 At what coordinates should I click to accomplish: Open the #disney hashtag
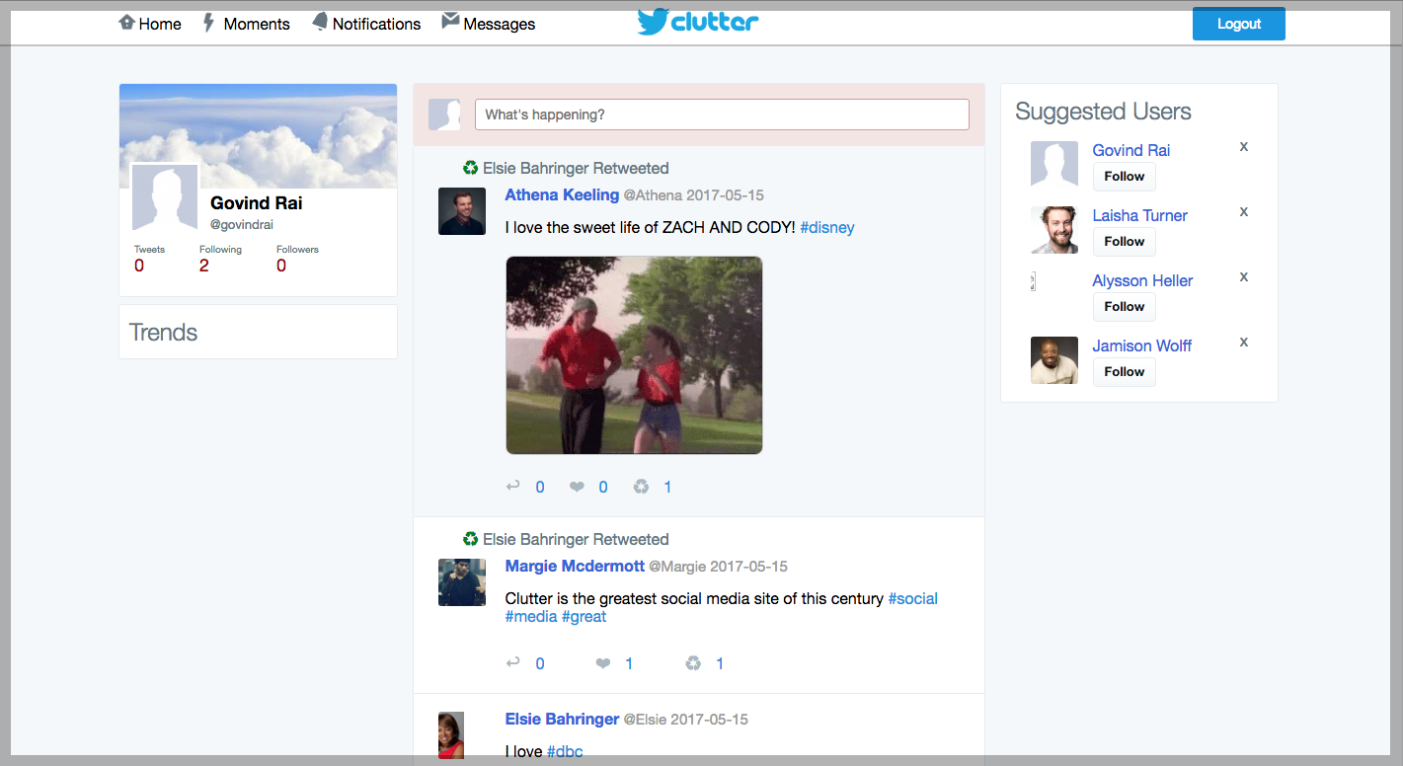[827, 228]
